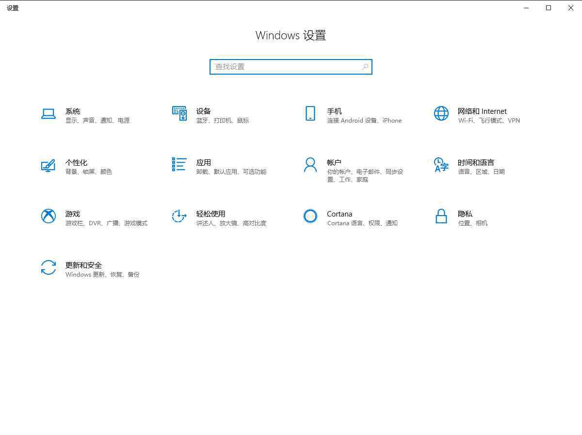
Task: Click the description 蓝牙、打印机、鼠标
Action: 223,121
